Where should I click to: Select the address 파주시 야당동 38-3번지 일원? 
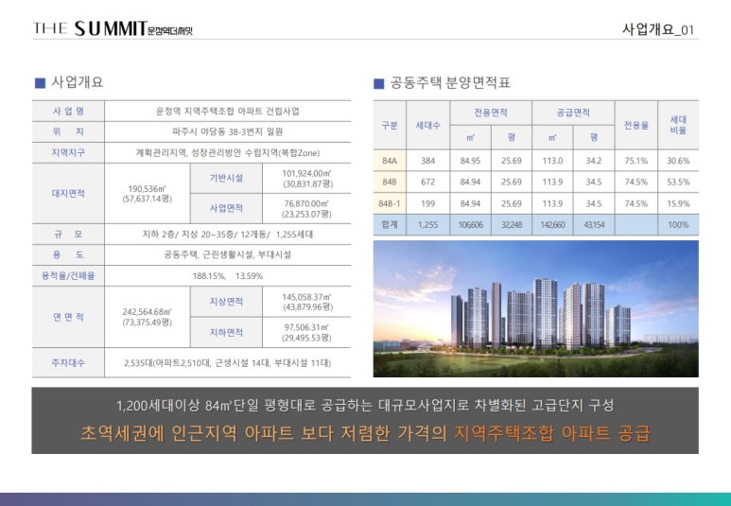tap(228, 131)
